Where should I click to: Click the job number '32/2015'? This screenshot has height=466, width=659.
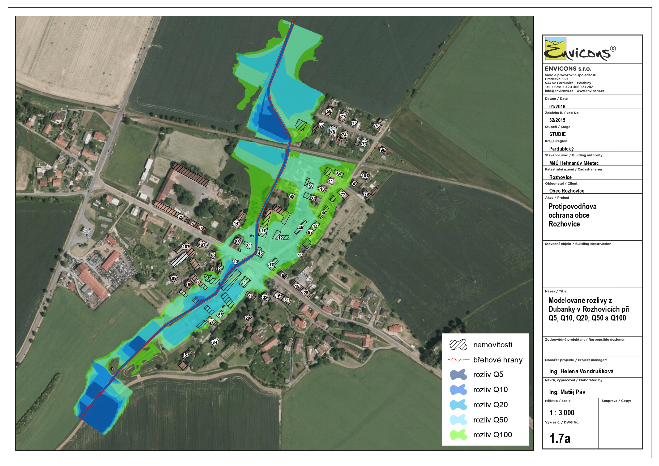(557, 120)
